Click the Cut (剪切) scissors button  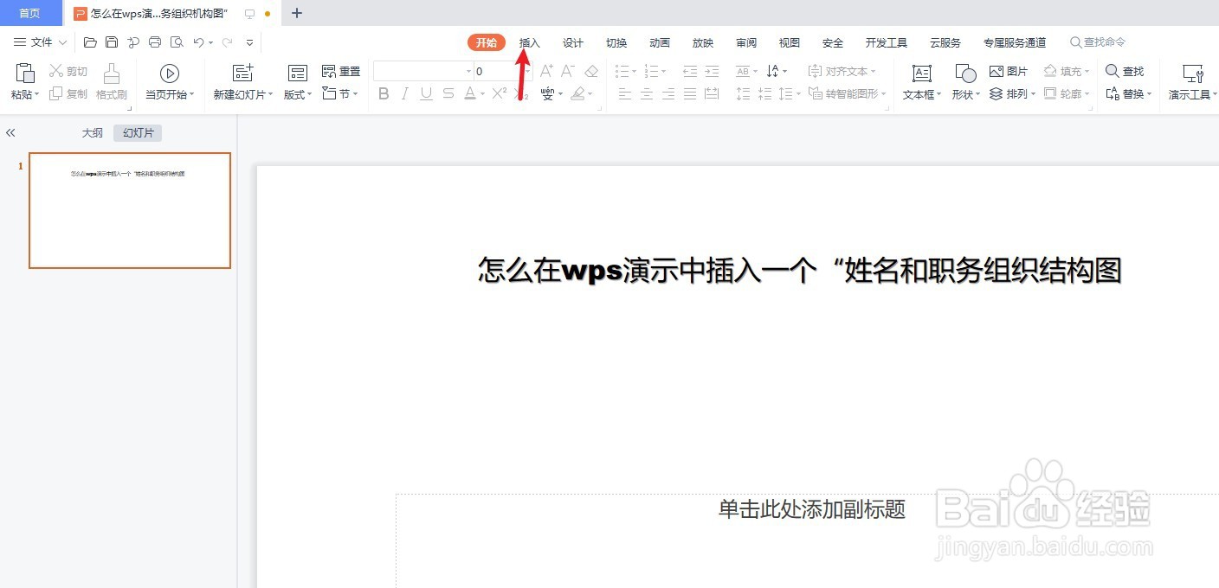[x=68, y=71]
